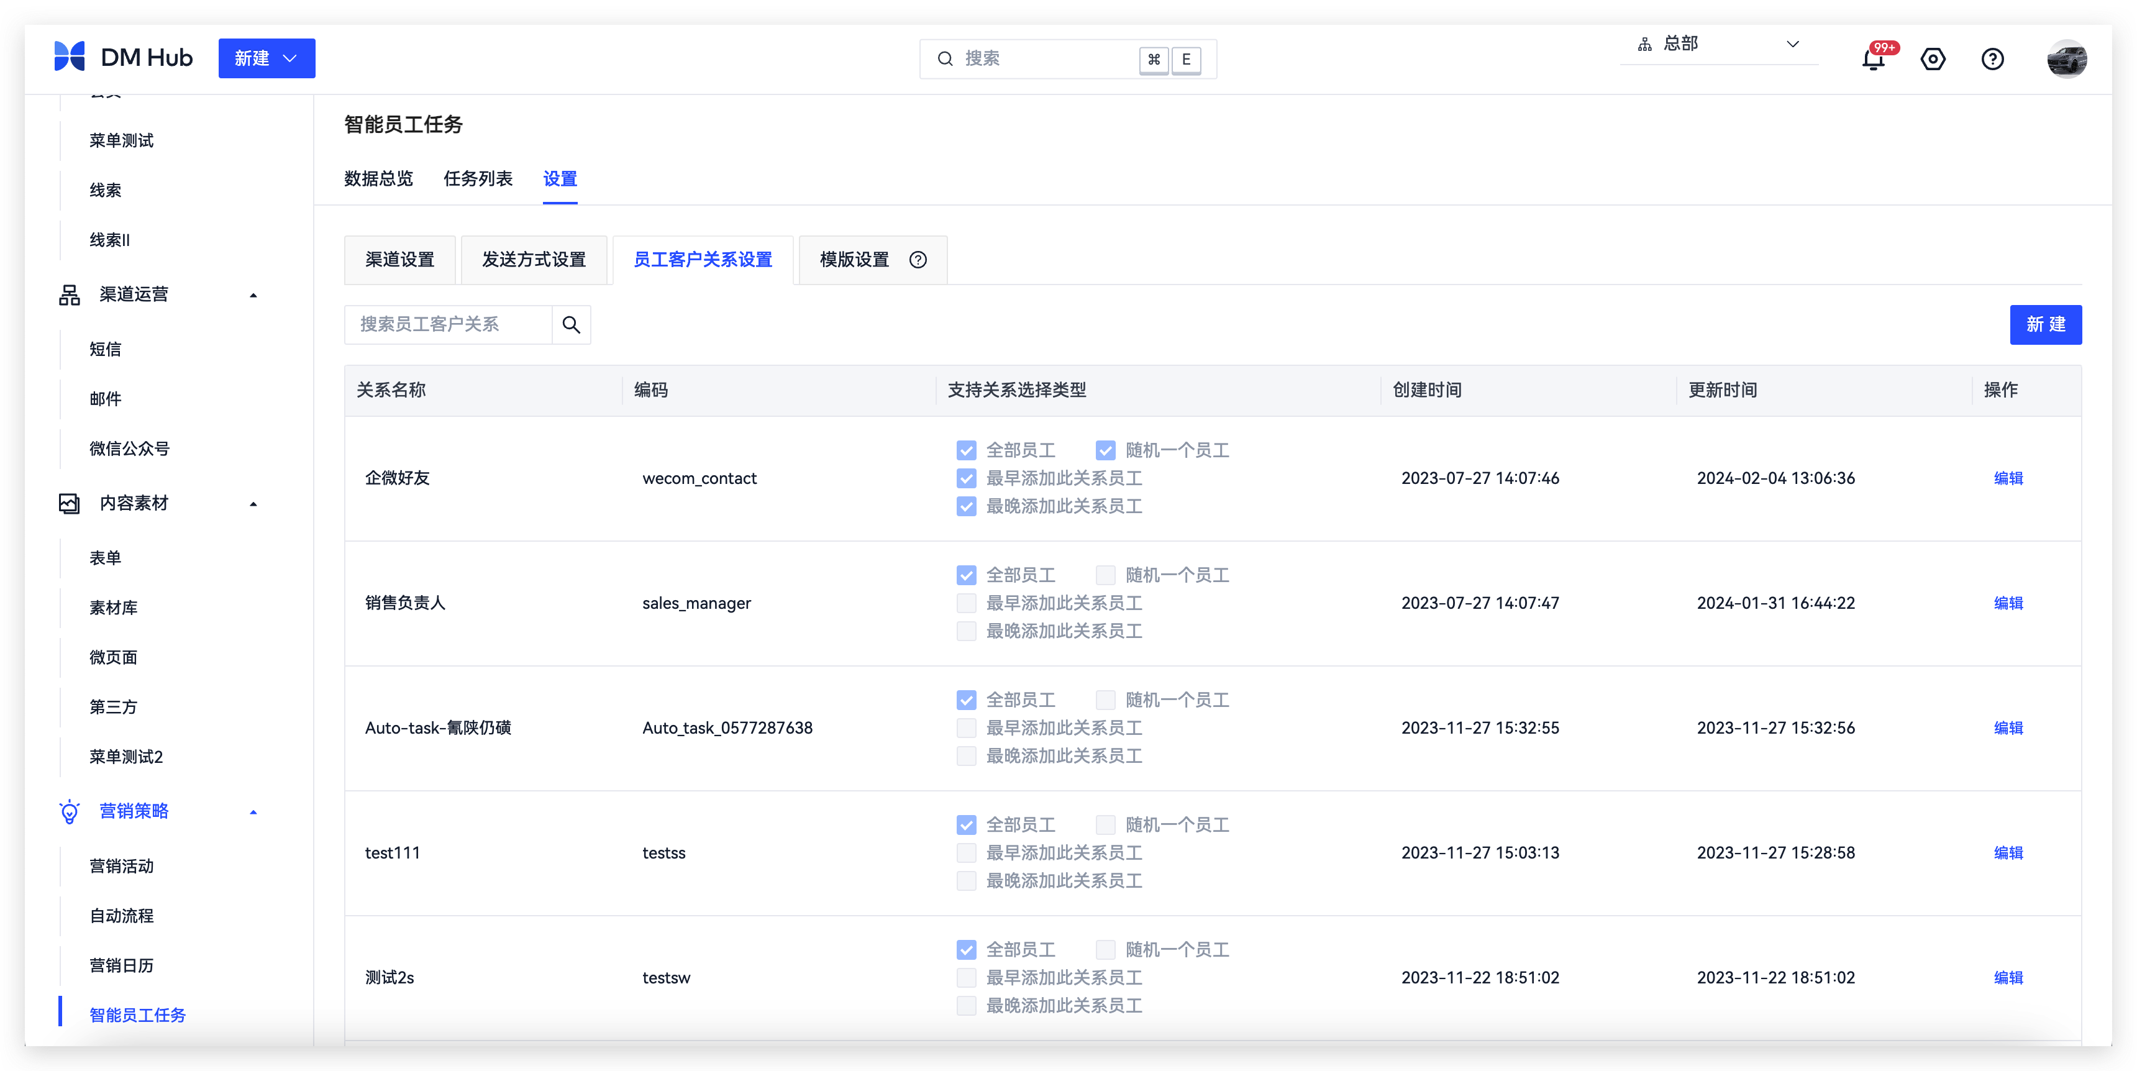Open 素材库 in the sidebar

[114, 608]
